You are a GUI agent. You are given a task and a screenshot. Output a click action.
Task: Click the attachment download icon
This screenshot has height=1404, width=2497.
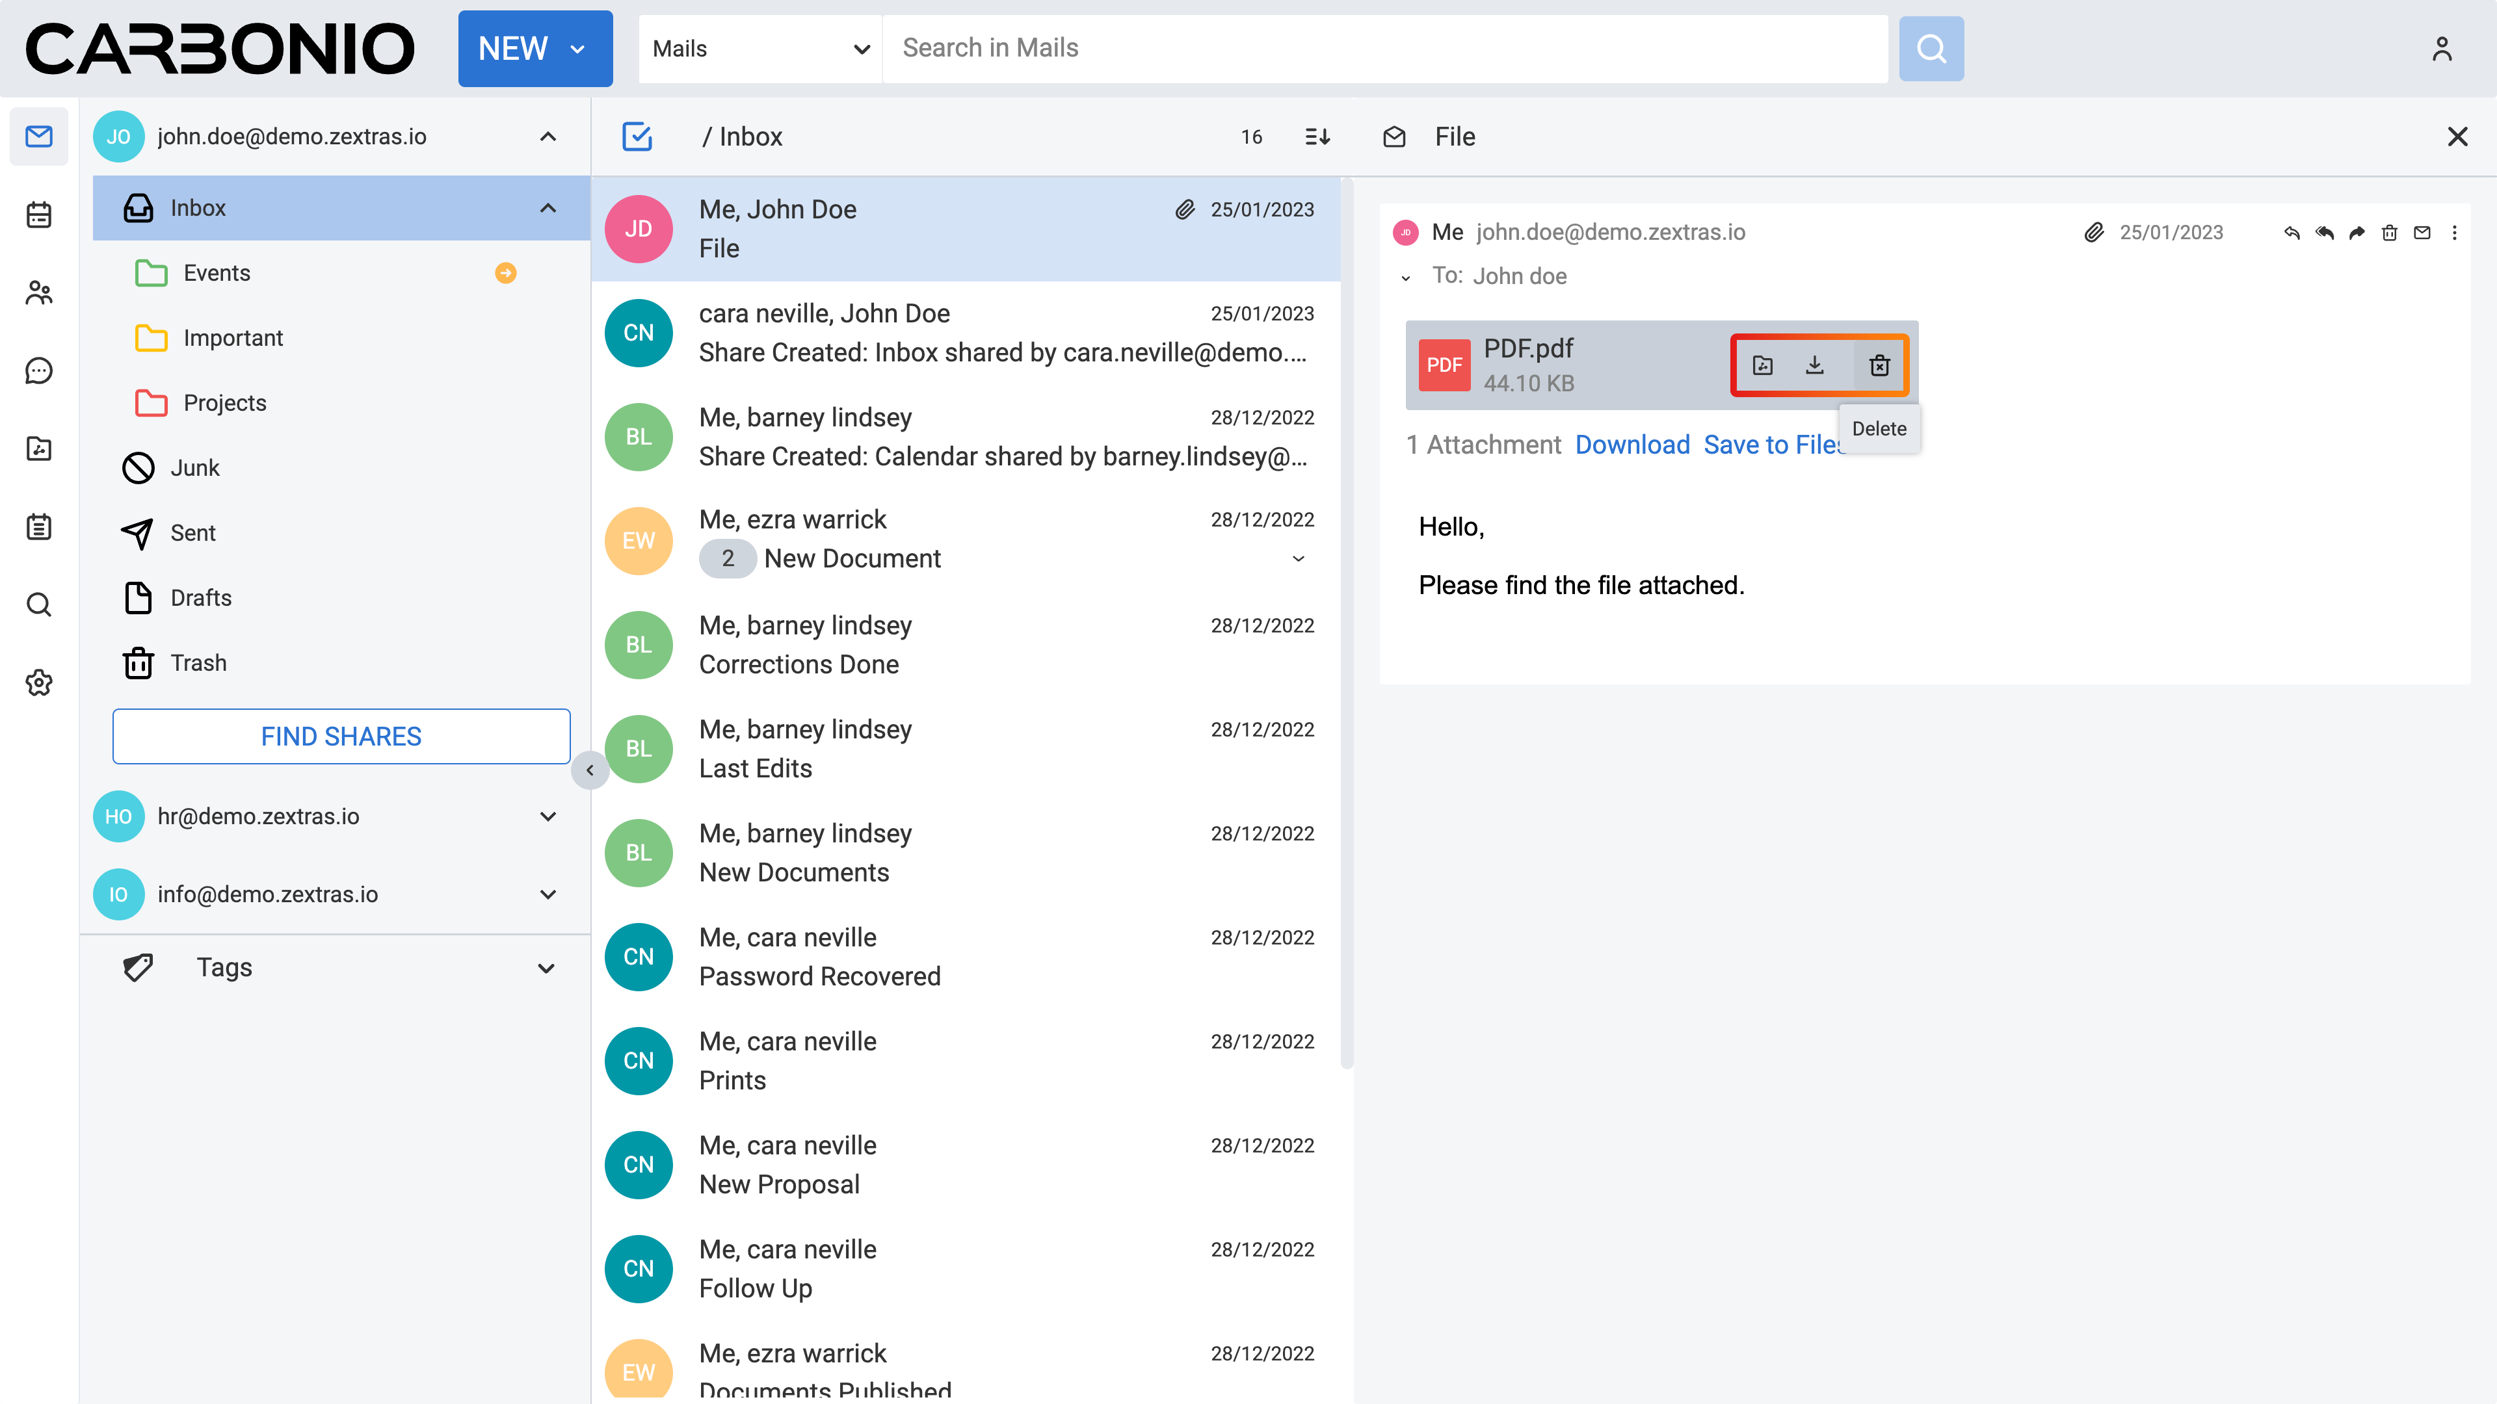click(x=1815, y=365)
